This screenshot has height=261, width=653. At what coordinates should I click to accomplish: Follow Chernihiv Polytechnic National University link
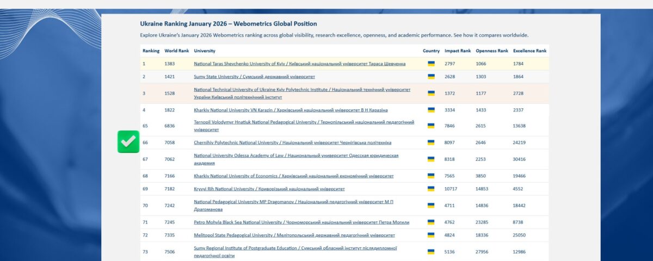coord(292,142)
